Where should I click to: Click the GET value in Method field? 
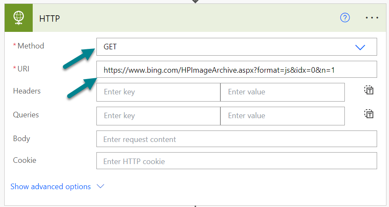click(110, 47)
